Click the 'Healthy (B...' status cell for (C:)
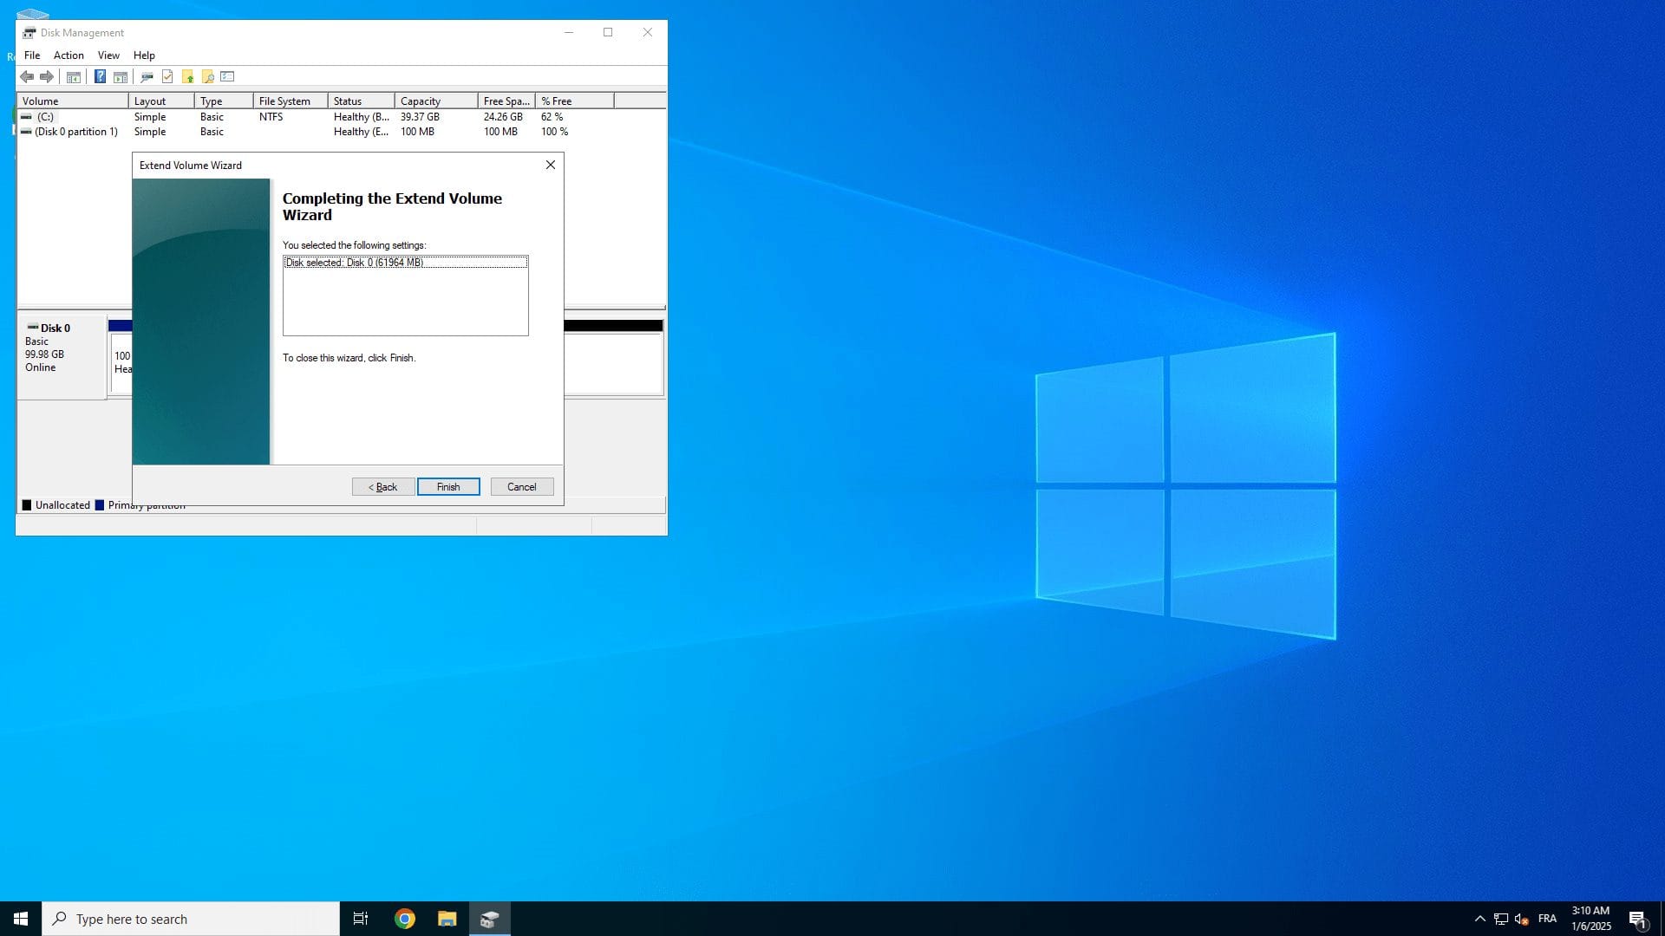 pyautogui.click(x=362, y=117)
